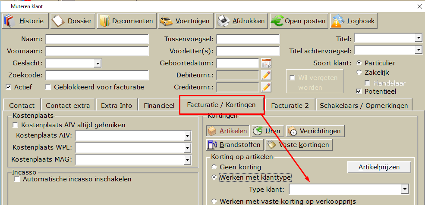This screenshot has height=205, width=425.
Task: Toggle the Actief checkbox
Action: 8,87
